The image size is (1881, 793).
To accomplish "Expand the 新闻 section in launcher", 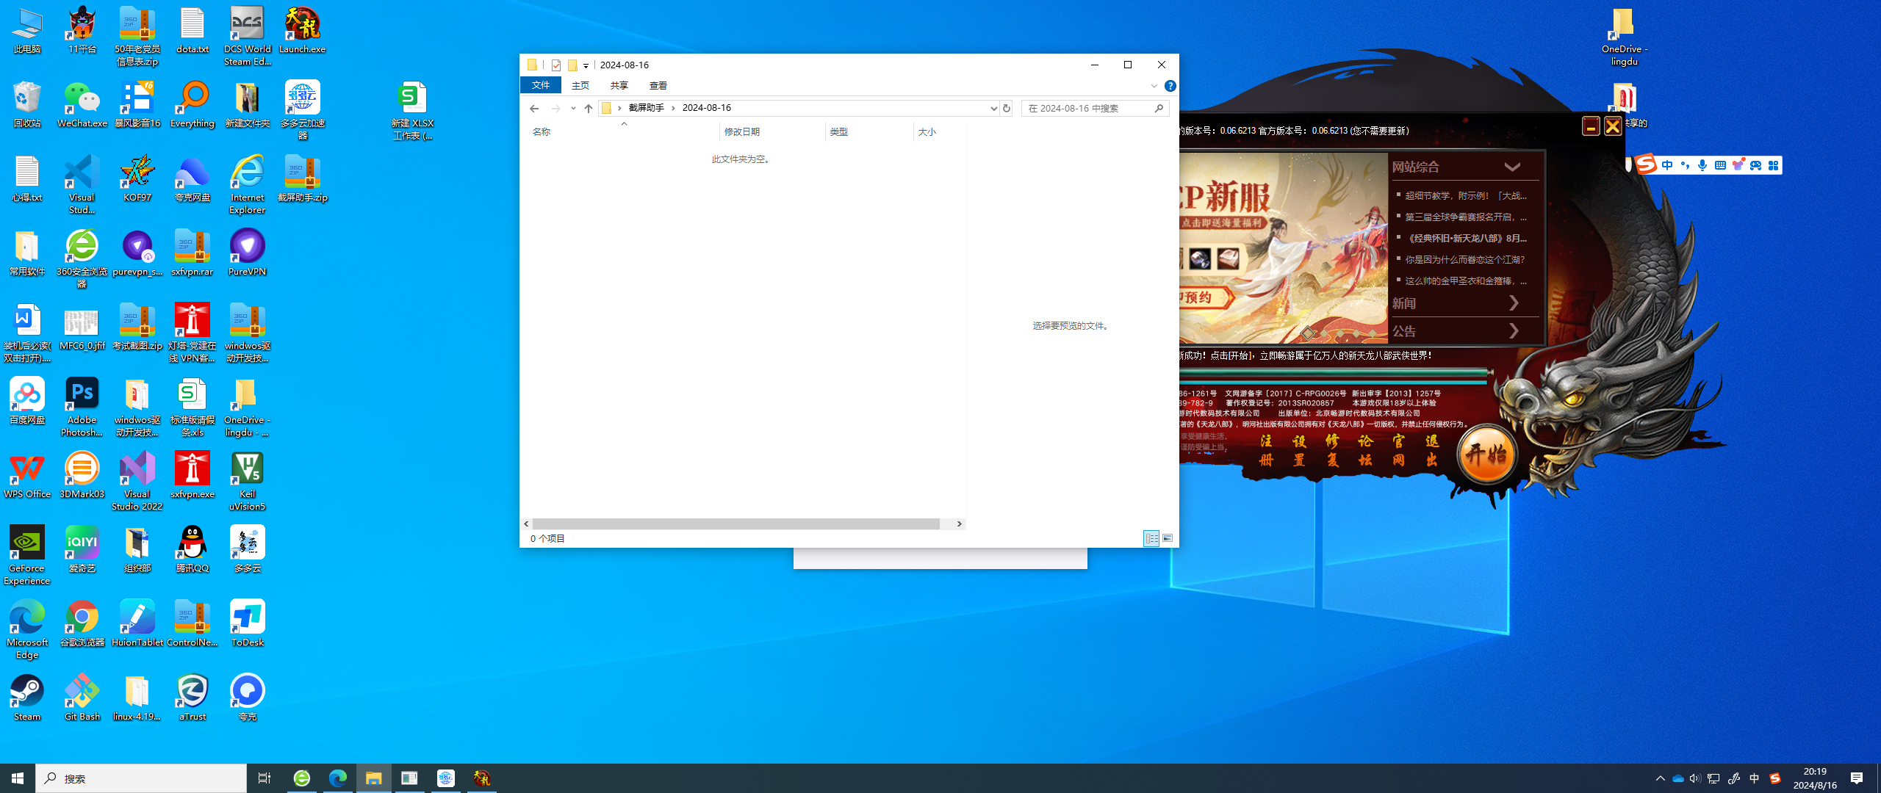I will pyautogui.click(x=1514, y=303).
